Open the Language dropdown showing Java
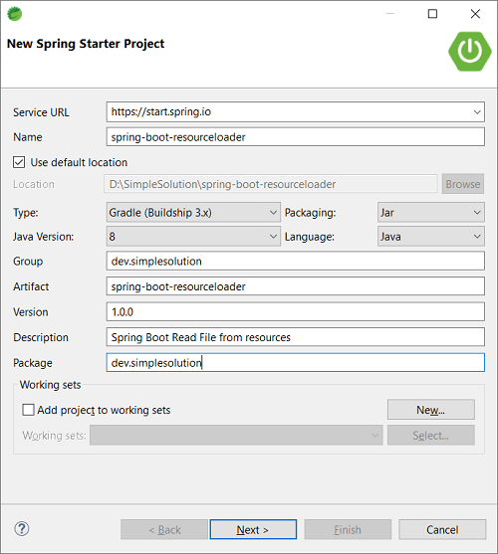Screen dimensions: 498x554 [431, 237]
